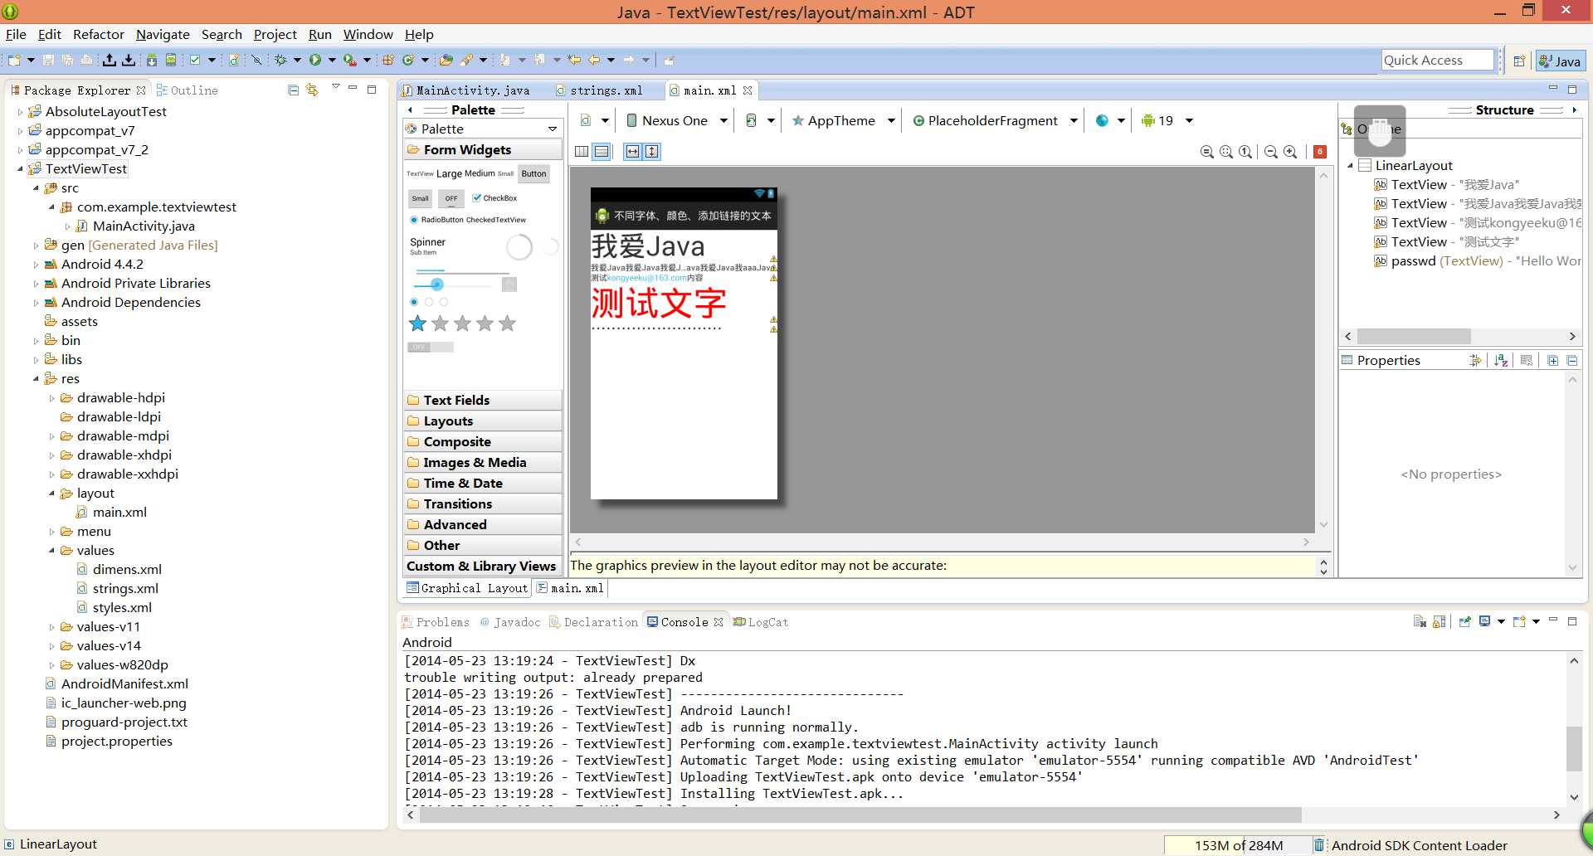Toggle fill width layout button
Viewport: 1593px width, 856px height.
[x=632, y=151]
